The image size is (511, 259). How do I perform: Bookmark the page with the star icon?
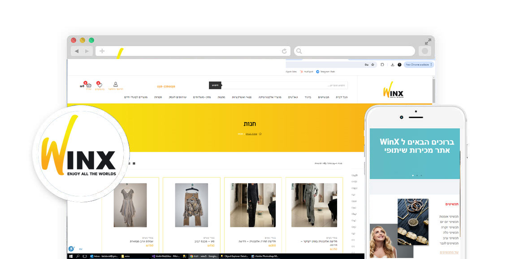click(x=373, y=65)
